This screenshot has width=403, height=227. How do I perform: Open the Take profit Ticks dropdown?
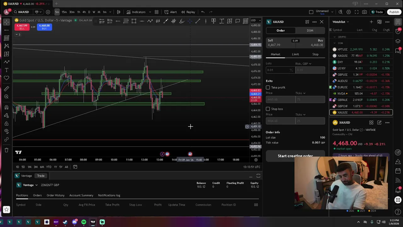tap(300, 93)
